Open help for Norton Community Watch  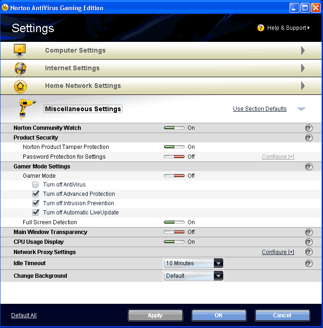(309, 128)
